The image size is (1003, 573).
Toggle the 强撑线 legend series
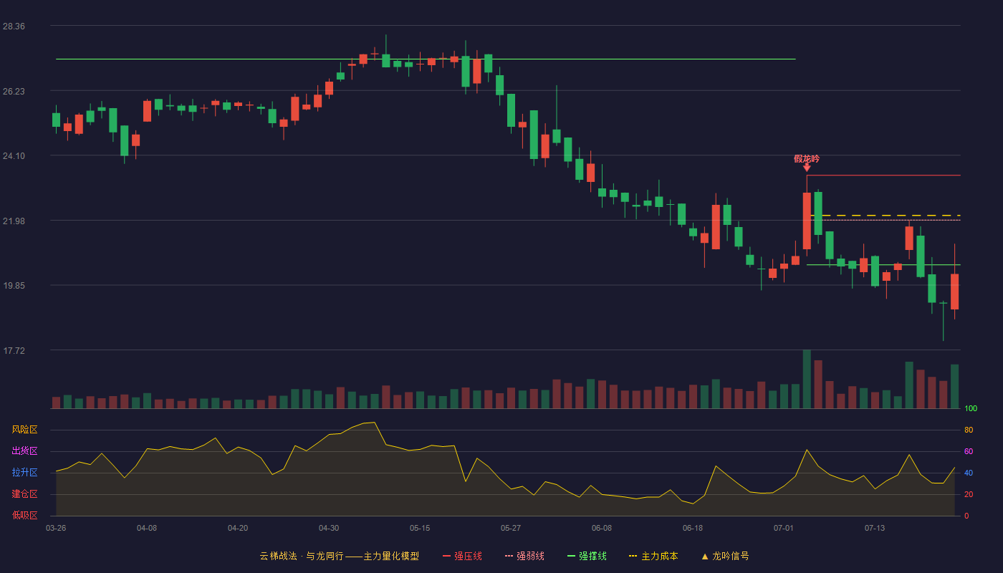pos(587,556)
